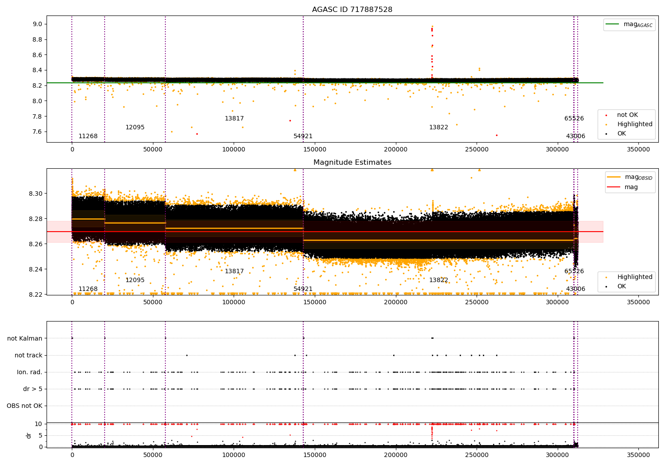Screen dimensions: 665x465
Task: Select obsid 43006 label in Magnitude Estimates plot
Action: (575, 289)
